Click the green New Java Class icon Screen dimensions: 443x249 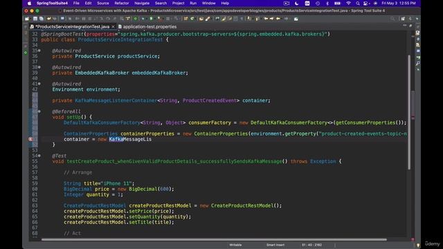coord(192,19)
